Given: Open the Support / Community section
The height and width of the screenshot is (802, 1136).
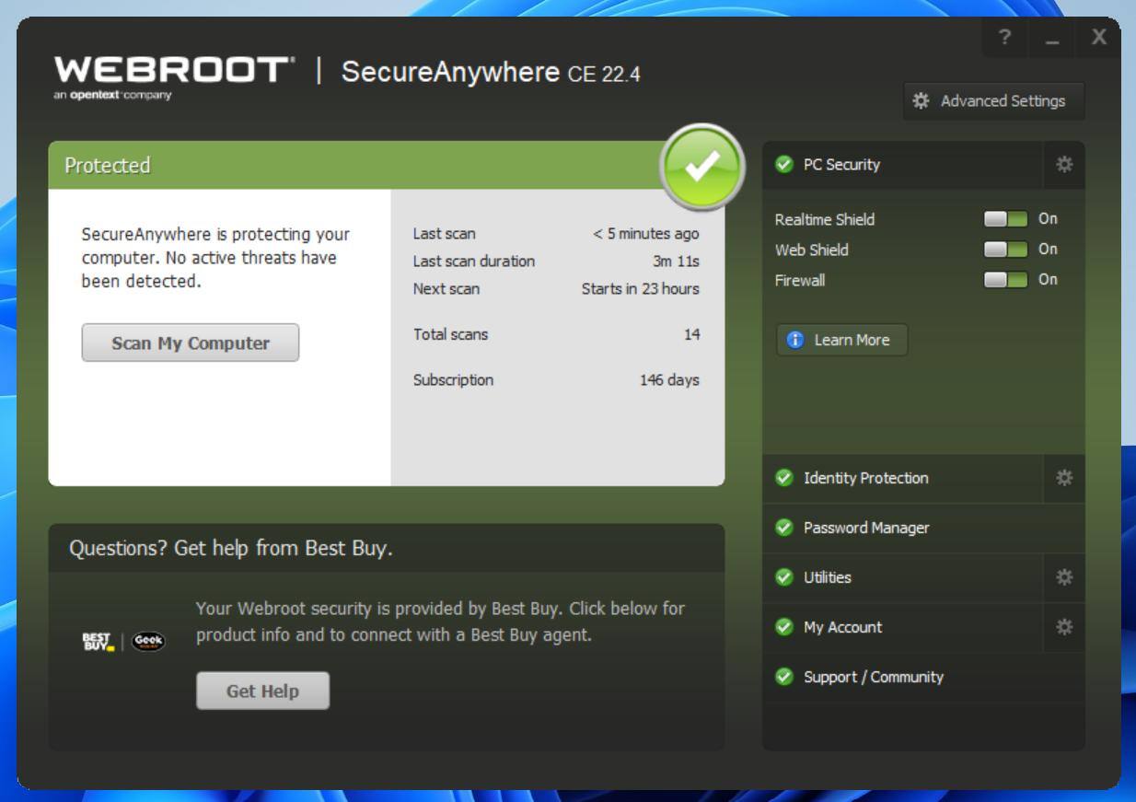Looking at the screenshot, I should [873, 677].
